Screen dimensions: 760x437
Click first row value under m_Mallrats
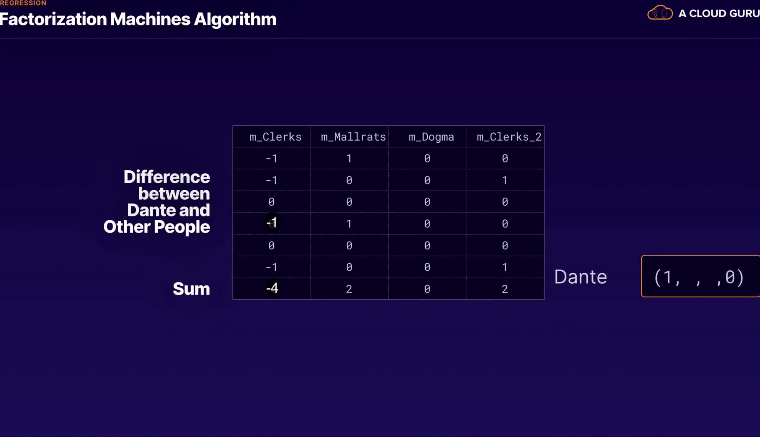pos(349,158)
